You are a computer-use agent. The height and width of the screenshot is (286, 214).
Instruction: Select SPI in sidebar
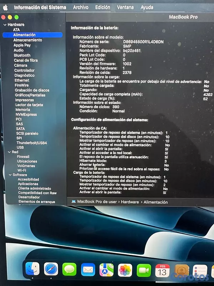point(19,138)
